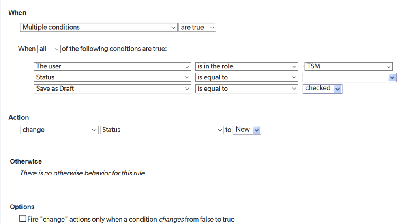Click the blue arrow beside 'checked'
The image size is (405, 224).
(x=338, y=89)
